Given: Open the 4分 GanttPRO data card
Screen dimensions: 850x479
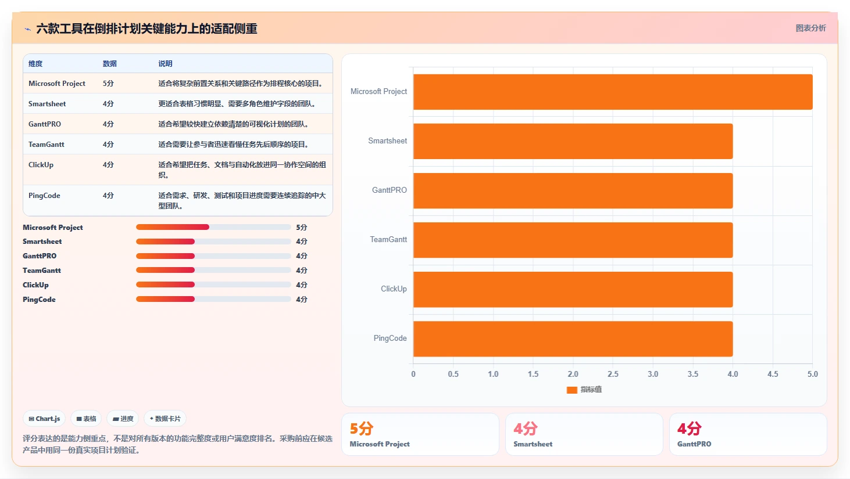Looking at the screenshot, I should pyautogui.click(x=748, y=434).
